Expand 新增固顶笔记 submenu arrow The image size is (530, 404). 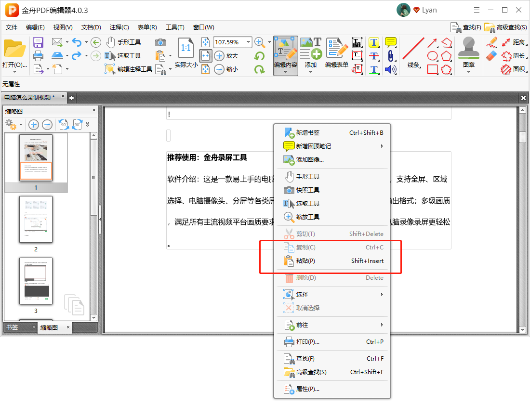pos(382,146)
